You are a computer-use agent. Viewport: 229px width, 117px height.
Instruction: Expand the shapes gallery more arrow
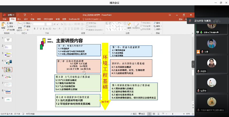(125, 30)
